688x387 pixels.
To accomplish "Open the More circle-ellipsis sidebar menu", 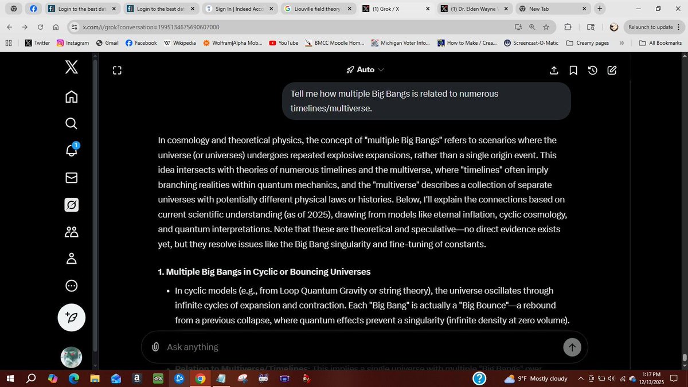I will point(71,286).
